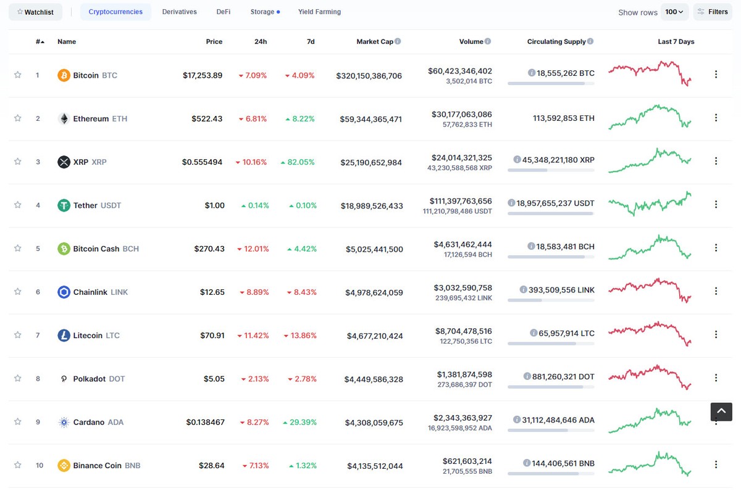Image resolution: width=741 pixels, height=491 pixels.
Task: Open the Filters panel
Action: click(713, 11)
